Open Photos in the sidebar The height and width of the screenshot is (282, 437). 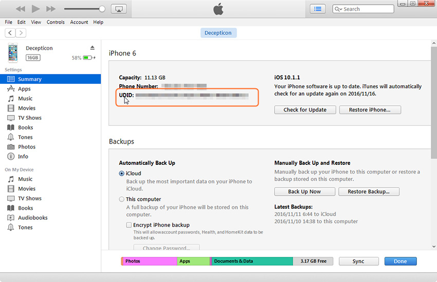pyautogui.click(x=50, y=147)
